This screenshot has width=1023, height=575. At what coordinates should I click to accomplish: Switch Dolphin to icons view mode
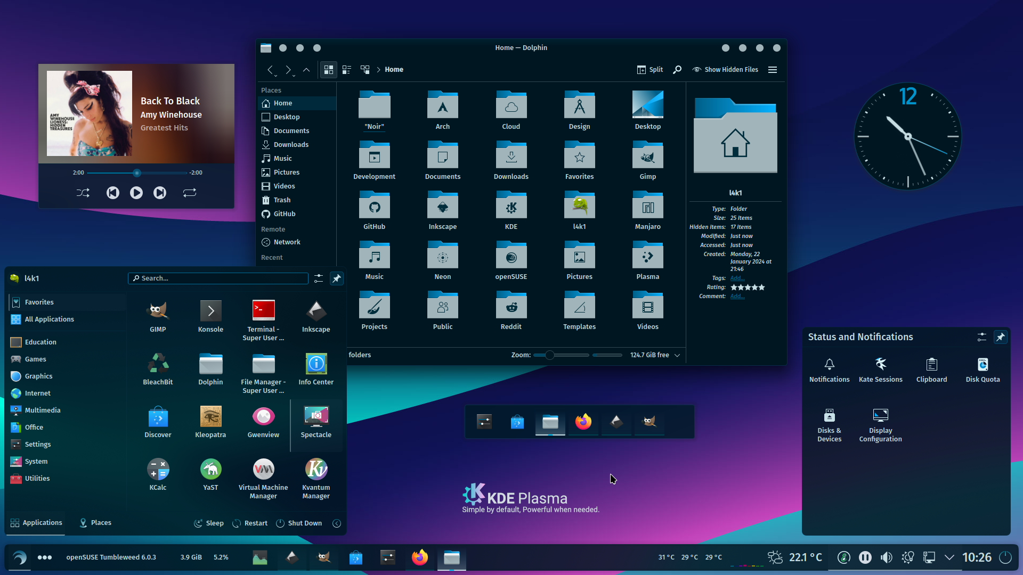328,70
